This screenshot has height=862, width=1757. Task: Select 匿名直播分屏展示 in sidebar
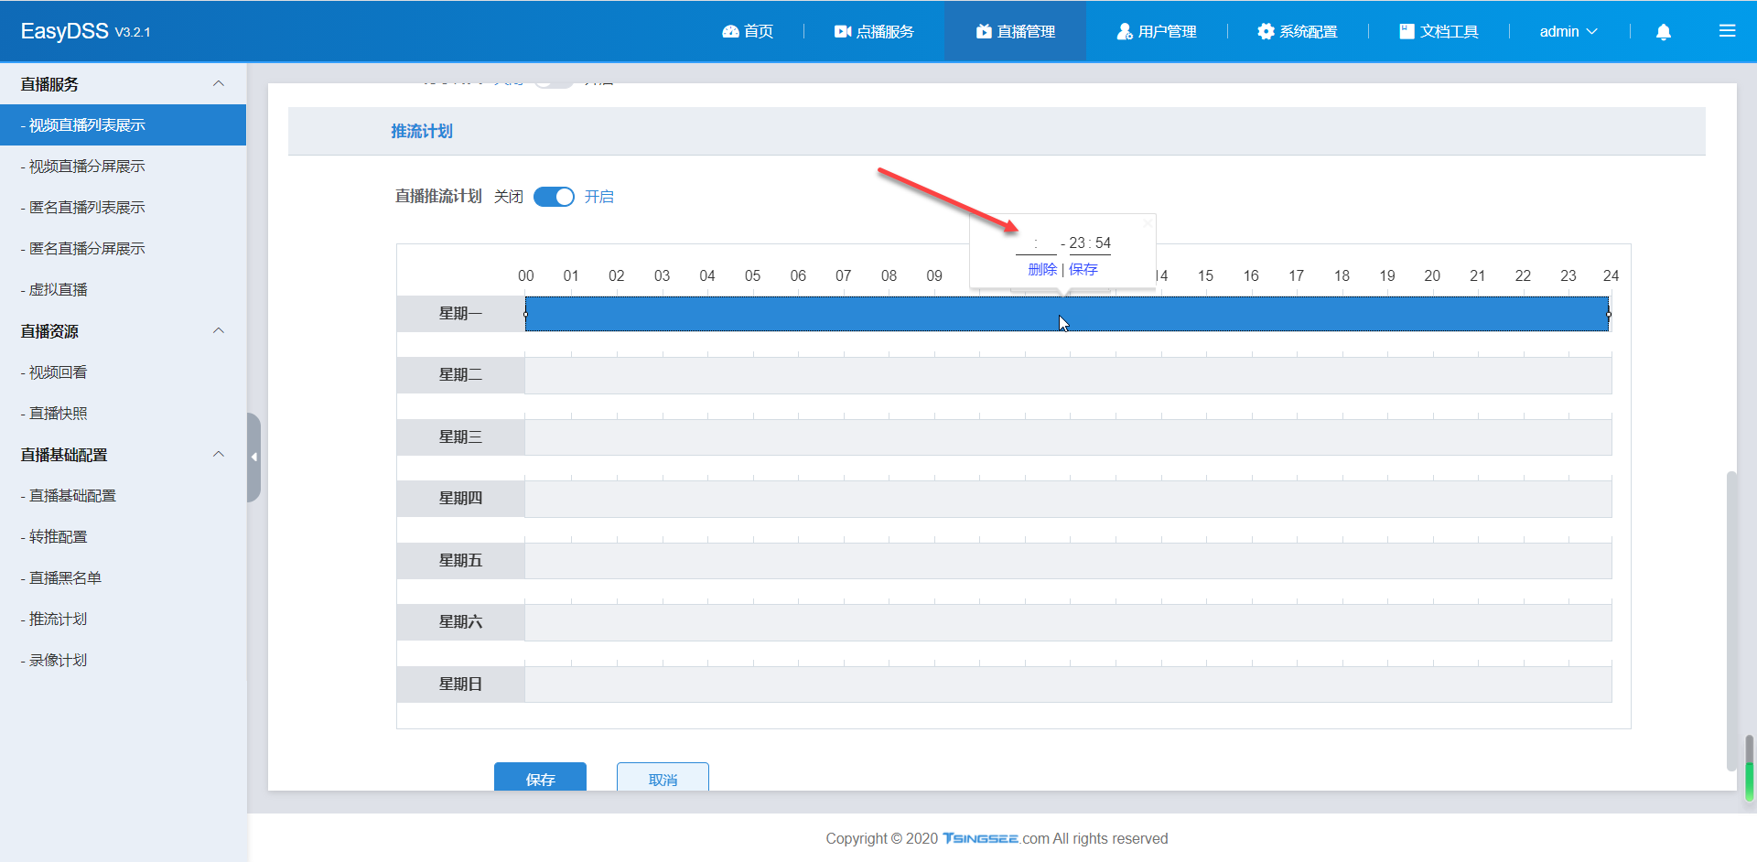pos(123,248)
